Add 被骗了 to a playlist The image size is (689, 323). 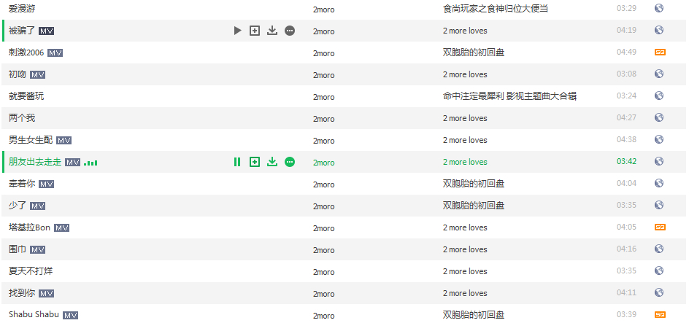click(255, 31)
